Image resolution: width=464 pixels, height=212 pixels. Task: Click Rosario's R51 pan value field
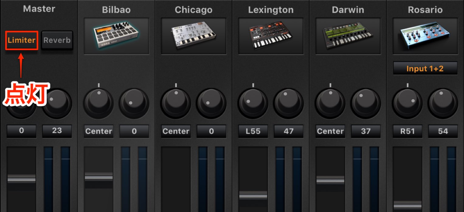click(407, 131)
